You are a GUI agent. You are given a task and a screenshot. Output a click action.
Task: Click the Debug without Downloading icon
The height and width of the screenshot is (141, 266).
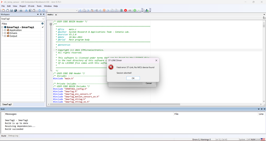[x=139, y=10]
